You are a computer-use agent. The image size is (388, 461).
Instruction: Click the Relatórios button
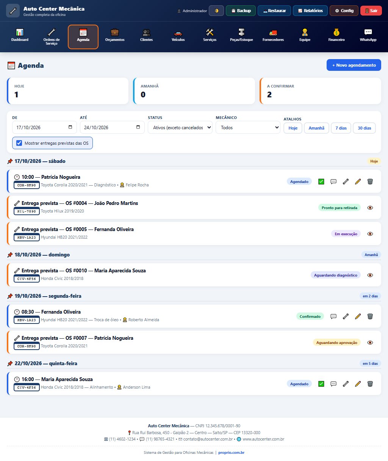pyautogui.click(x=310, y=11)
